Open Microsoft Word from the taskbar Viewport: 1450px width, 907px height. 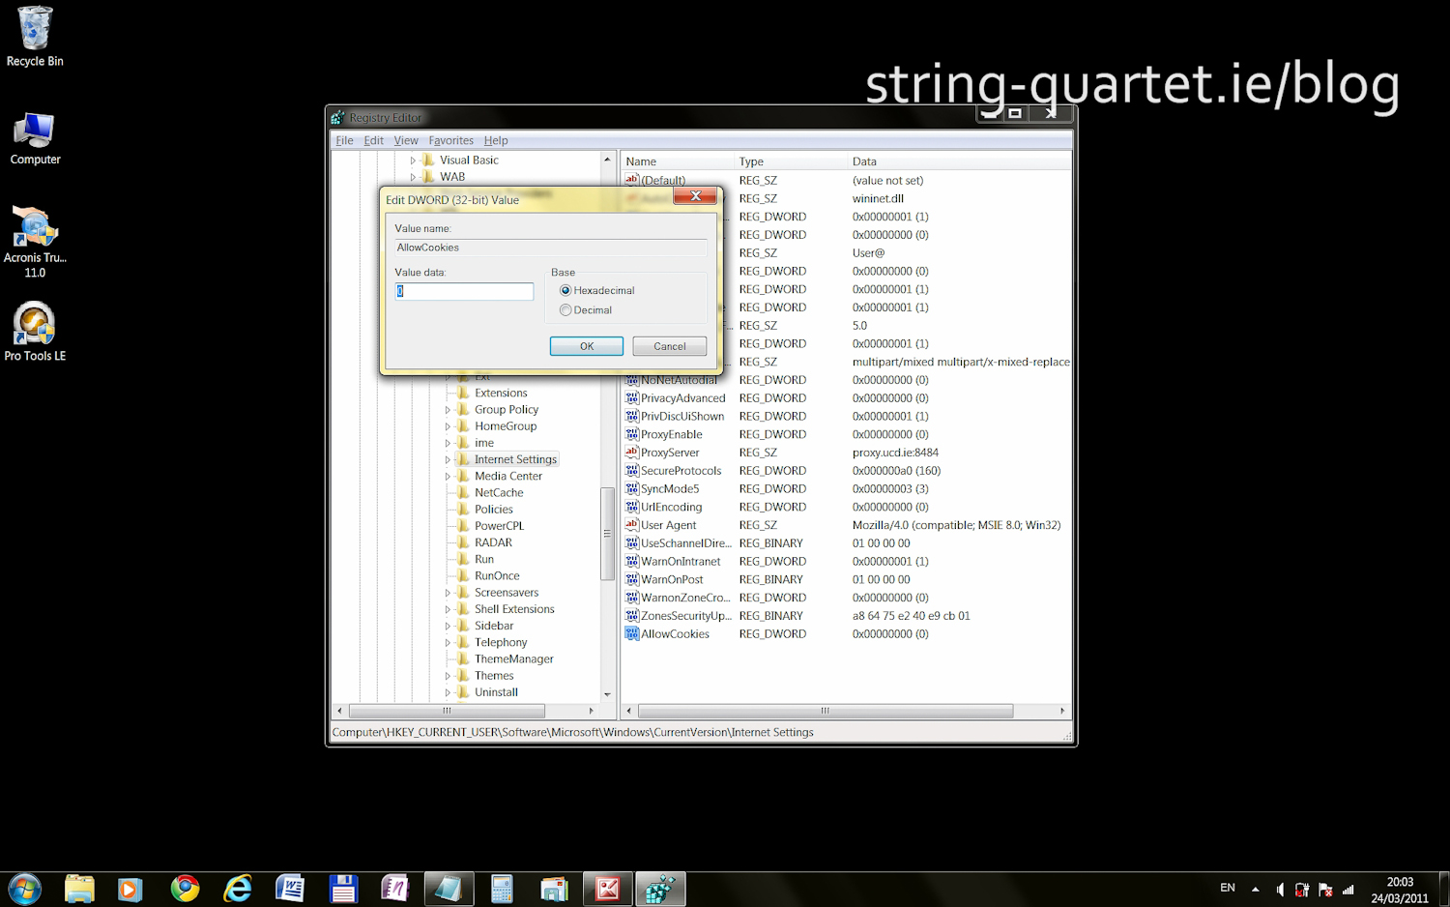tap(290, 889)
